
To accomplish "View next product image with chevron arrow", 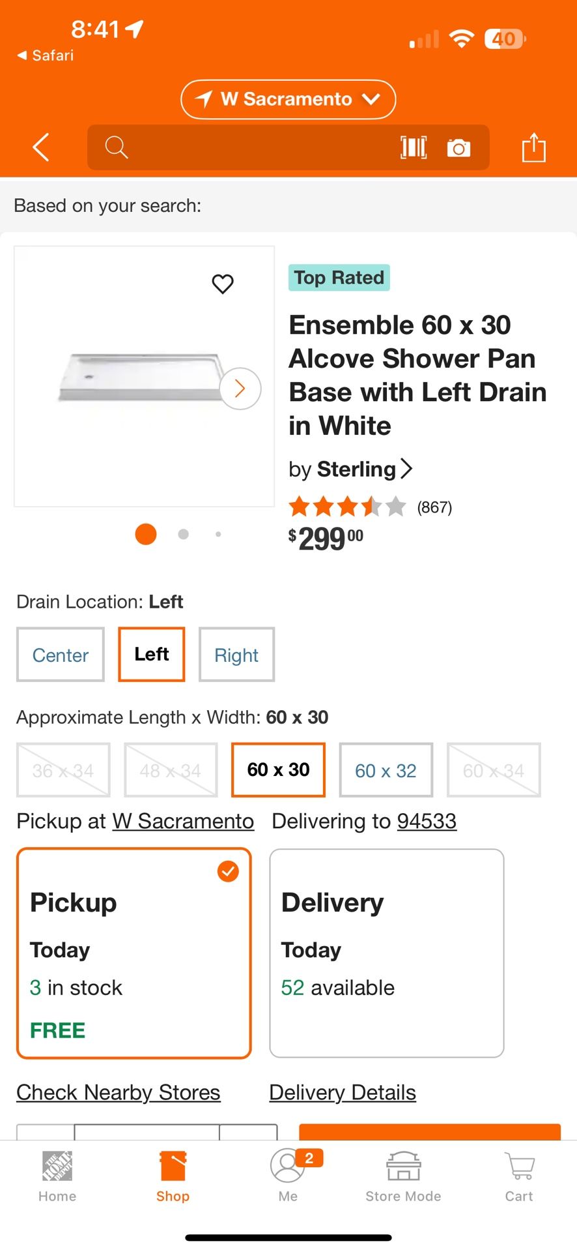I will click(239, 388).
